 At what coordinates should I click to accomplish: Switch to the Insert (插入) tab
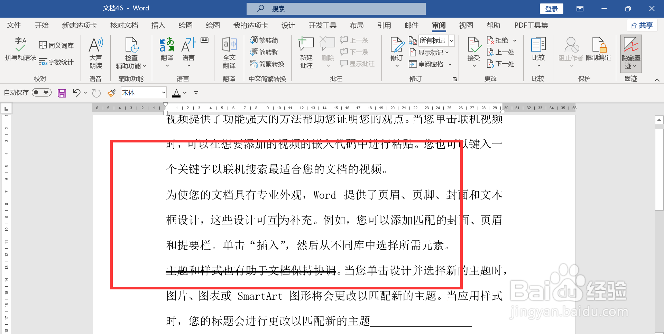158,25
